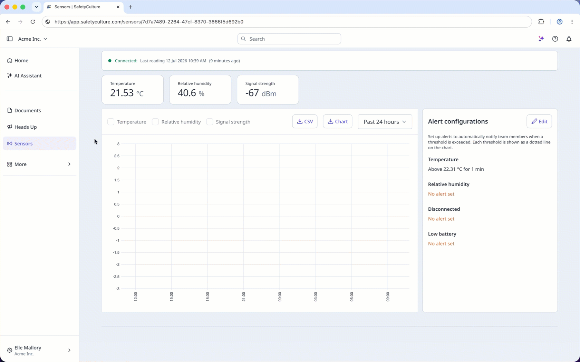Go back with browser back arrow
Image resolution: width=580 pixels, height=362 pixels.
[8, 22]
